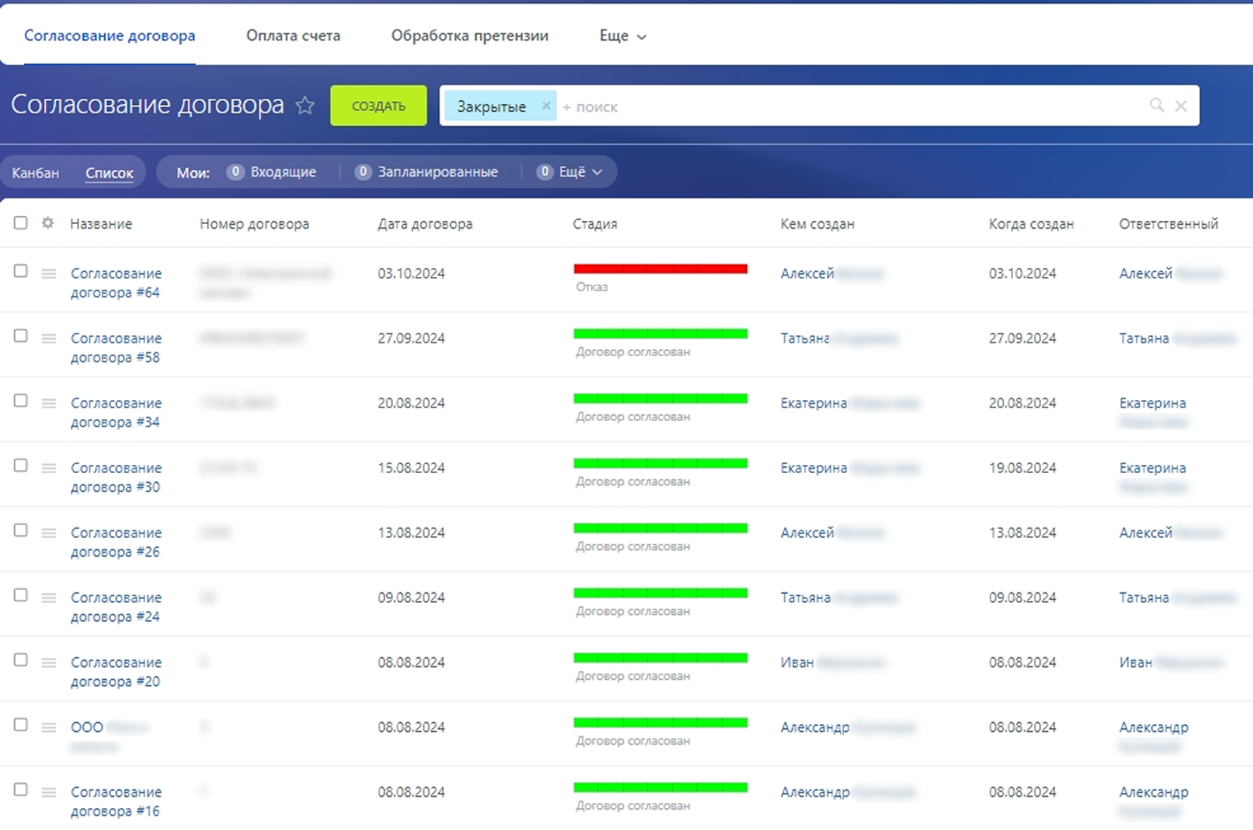Viewport: 1253px width, 830px height.
Task: Toggle the select-all rows checkbox
Action: click(x=20, y=223)
